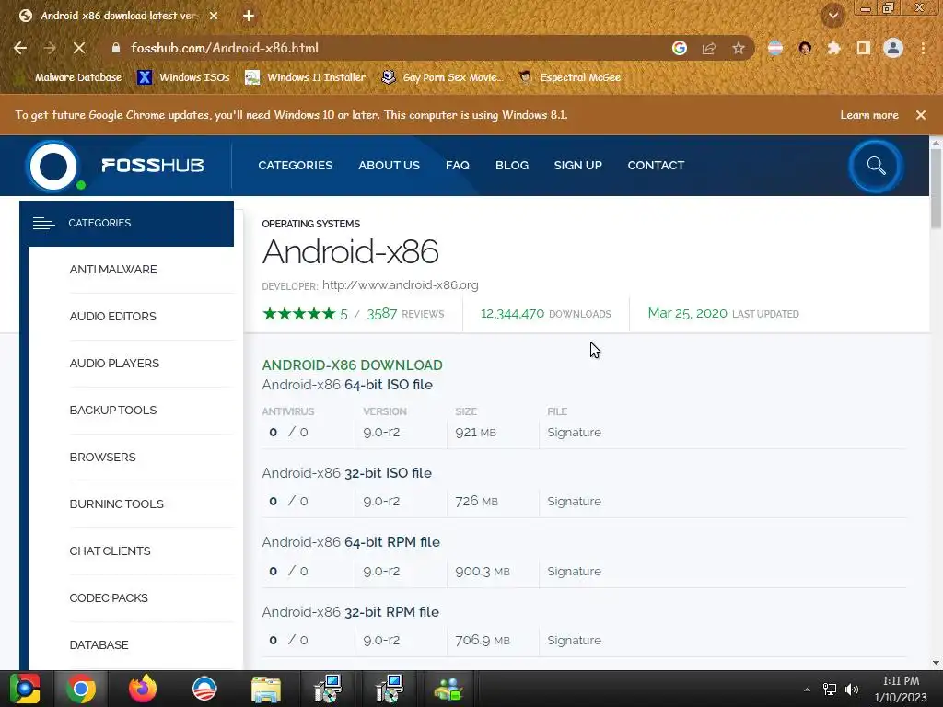Open Signature for the 64-bit ISO

[x=574, y=433]
